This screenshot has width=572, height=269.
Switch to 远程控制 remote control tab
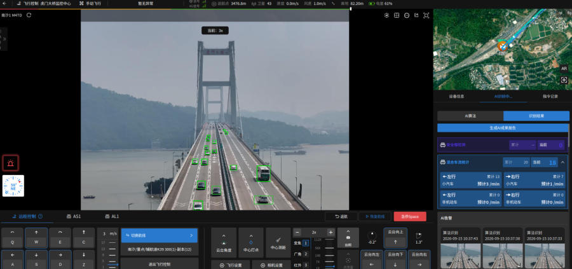27,216
